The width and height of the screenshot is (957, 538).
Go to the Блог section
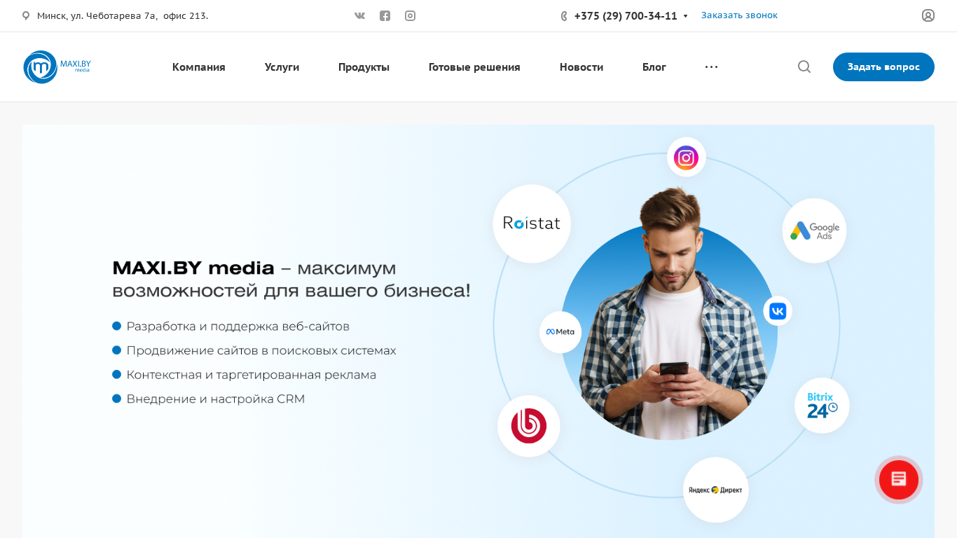tap(654, 67)
